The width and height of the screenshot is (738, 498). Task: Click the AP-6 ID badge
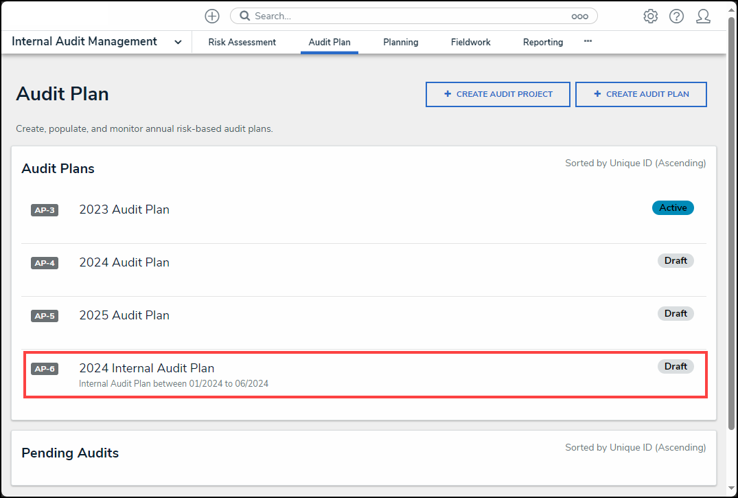[45, 369]
